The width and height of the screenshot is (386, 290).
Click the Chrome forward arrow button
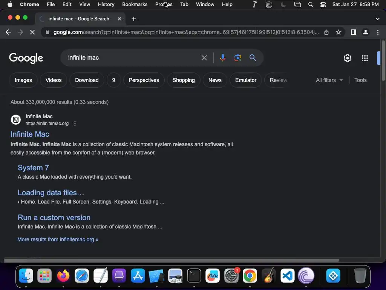tap(20, 32)
